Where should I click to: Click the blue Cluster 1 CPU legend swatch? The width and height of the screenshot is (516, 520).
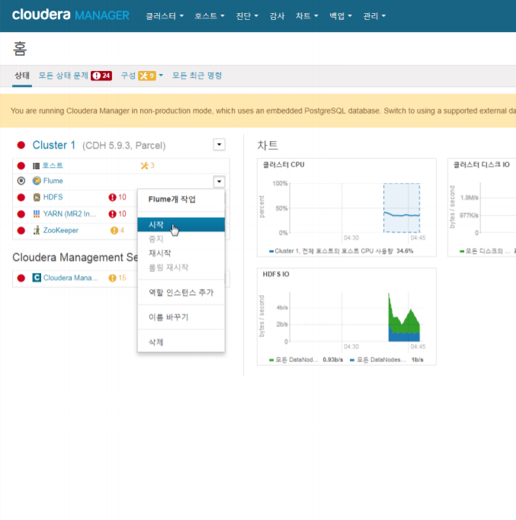[x=271, y=251]
